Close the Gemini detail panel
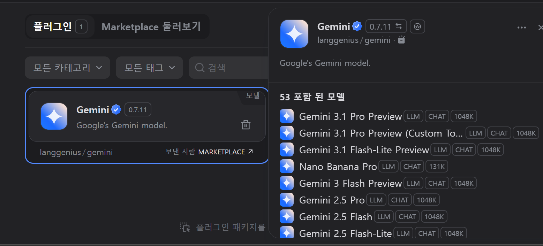The height and width of the screenshot is (246, 543). coord(540,28)
